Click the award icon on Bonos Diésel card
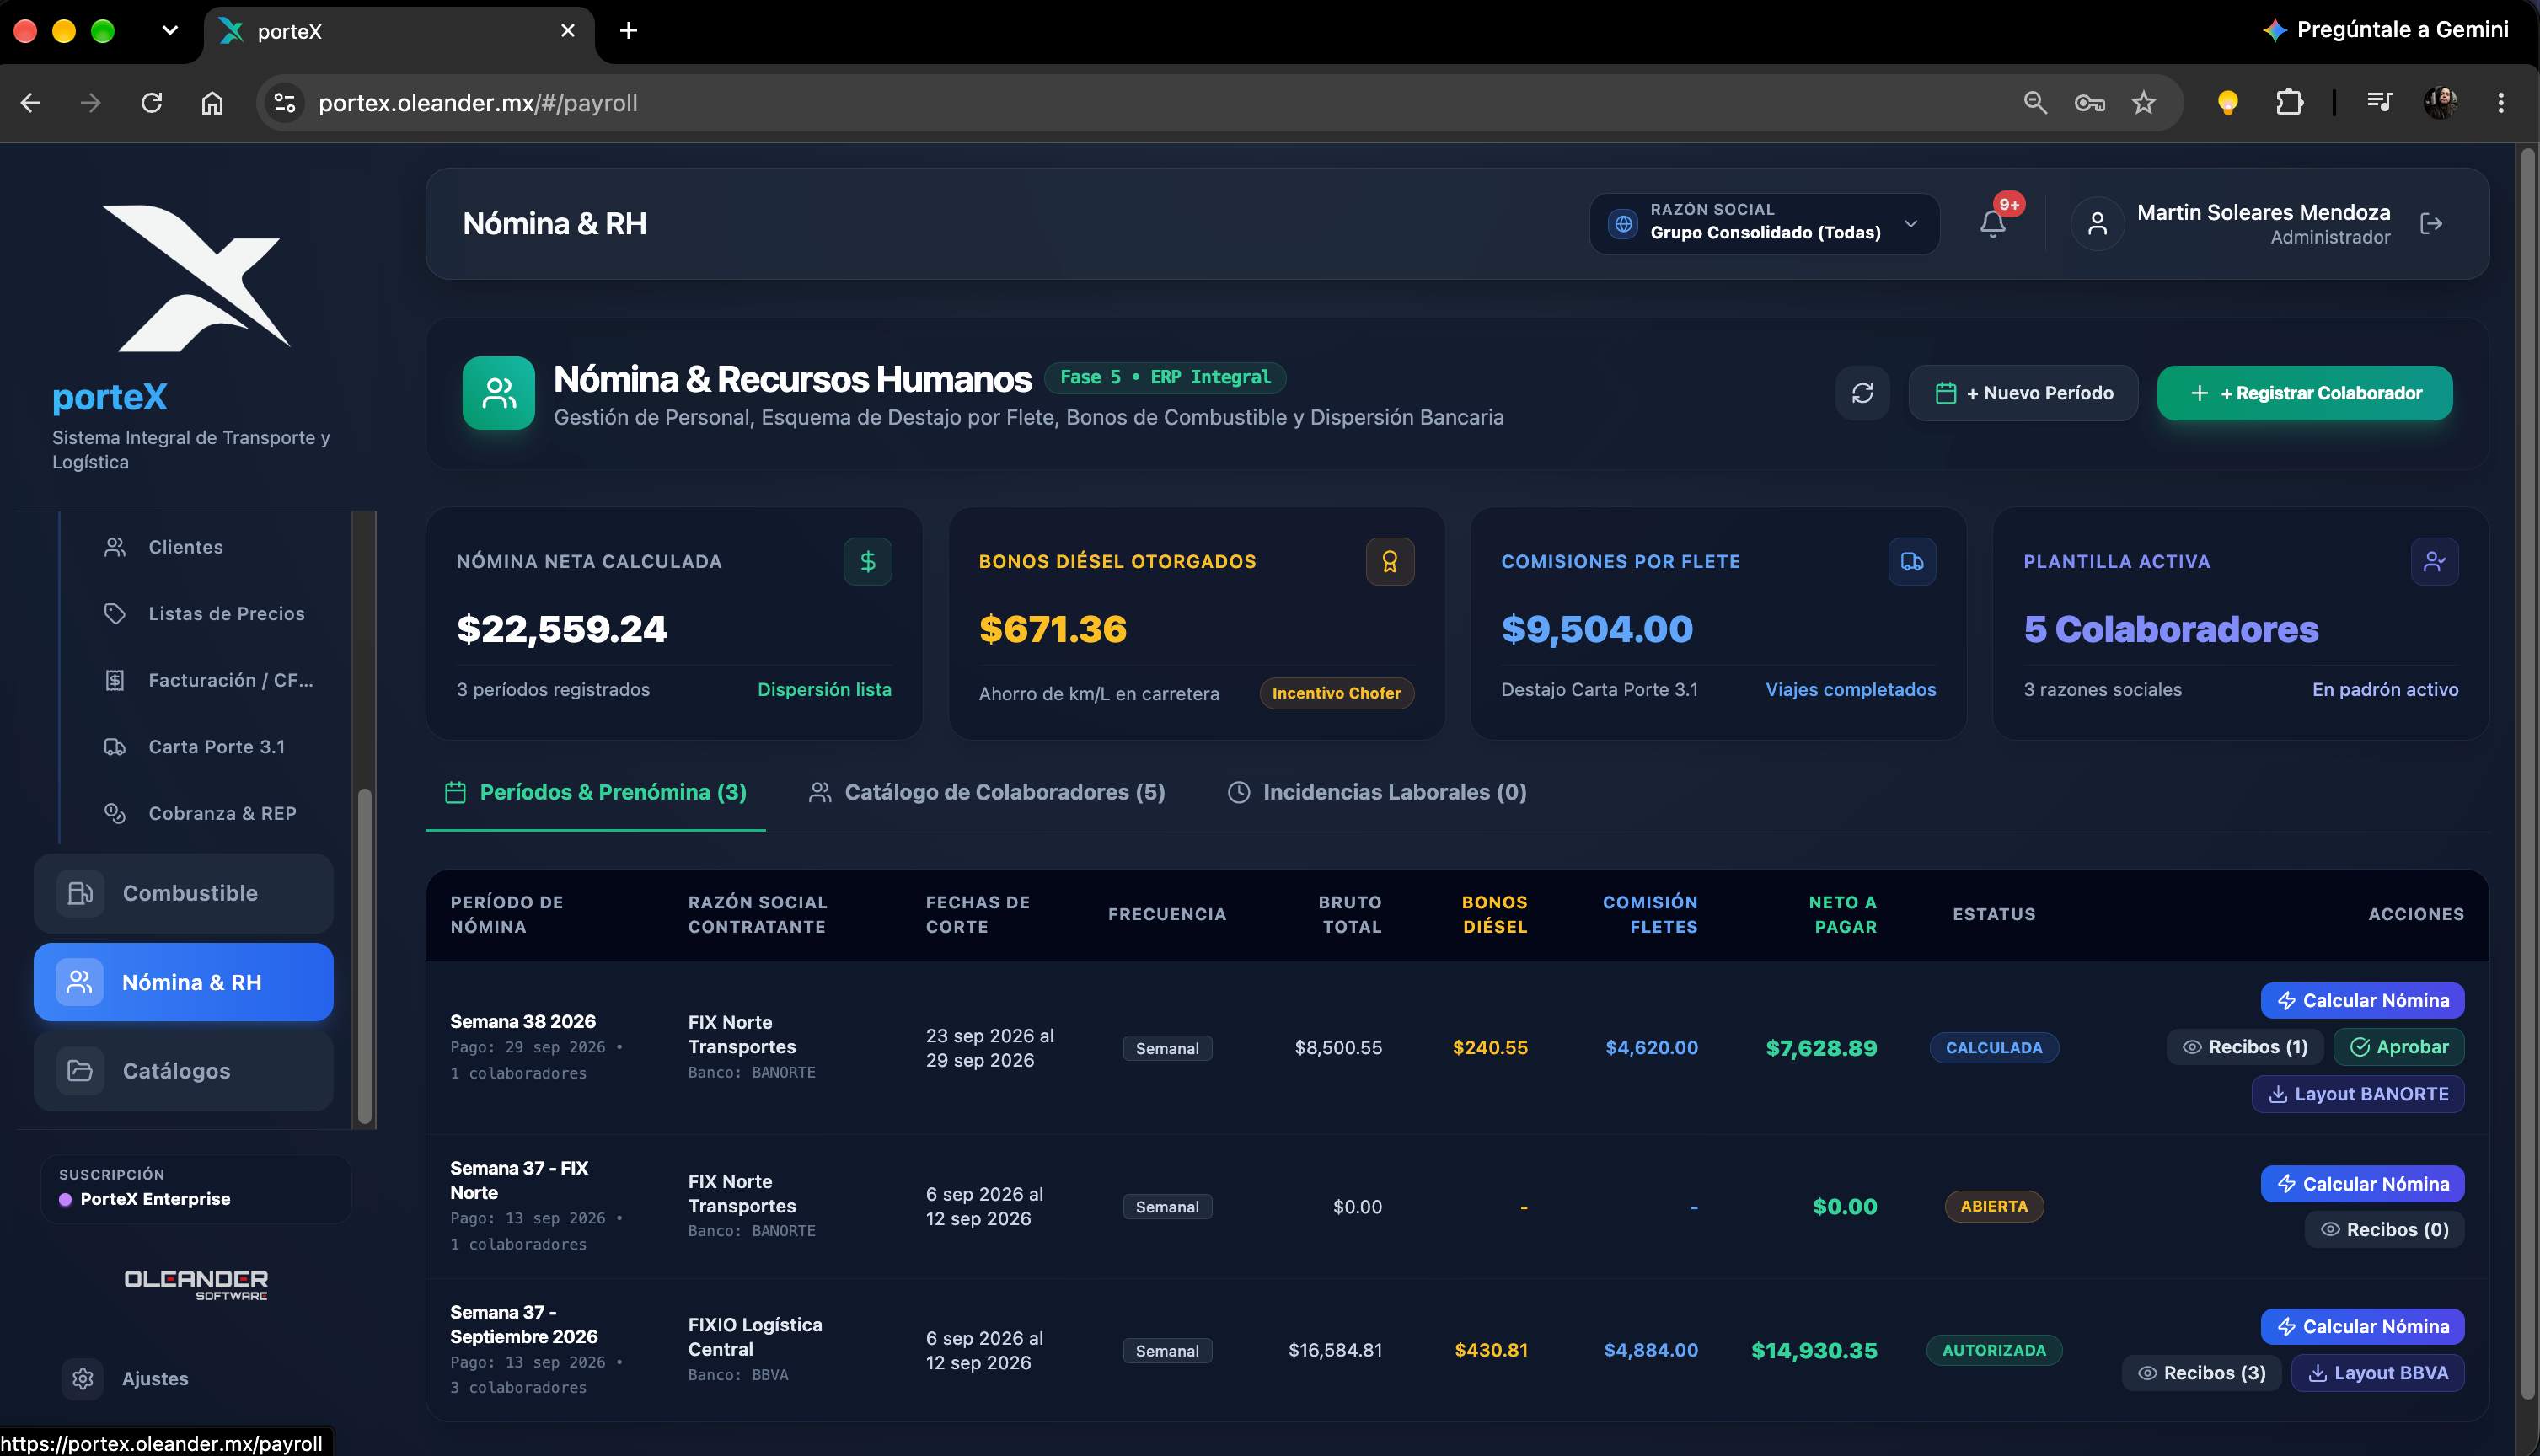Image resolution: width=2540 pixels, height=1456 pixels. coord(1389,561)
